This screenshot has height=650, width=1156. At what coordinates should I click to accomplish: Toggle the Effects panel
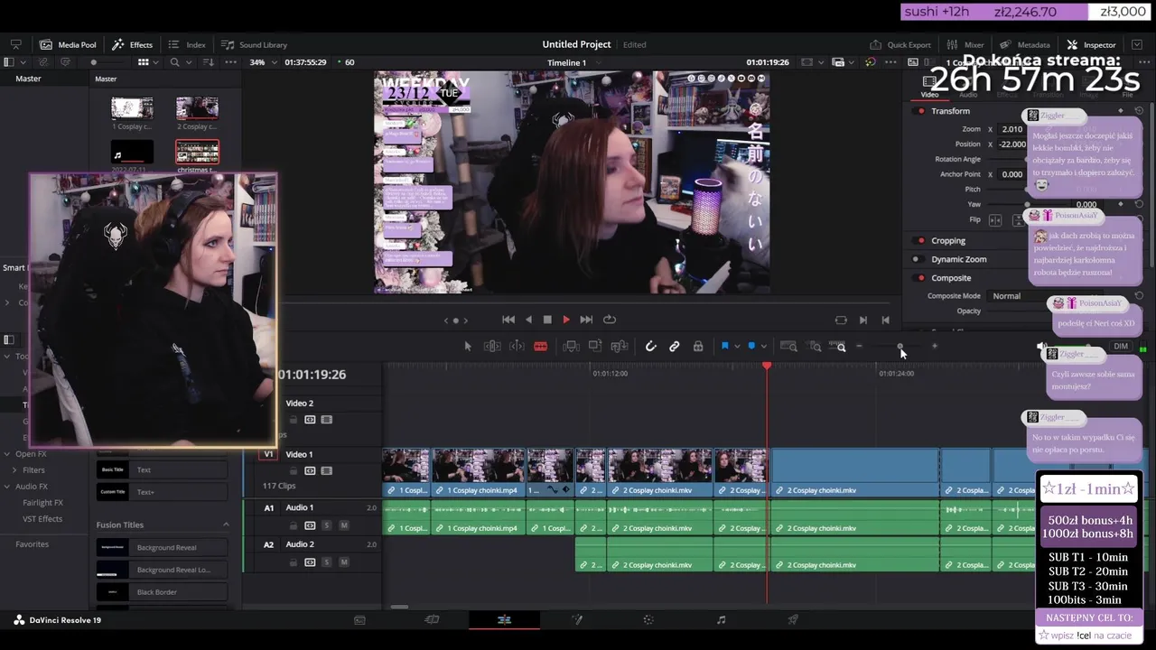point(133,44)
